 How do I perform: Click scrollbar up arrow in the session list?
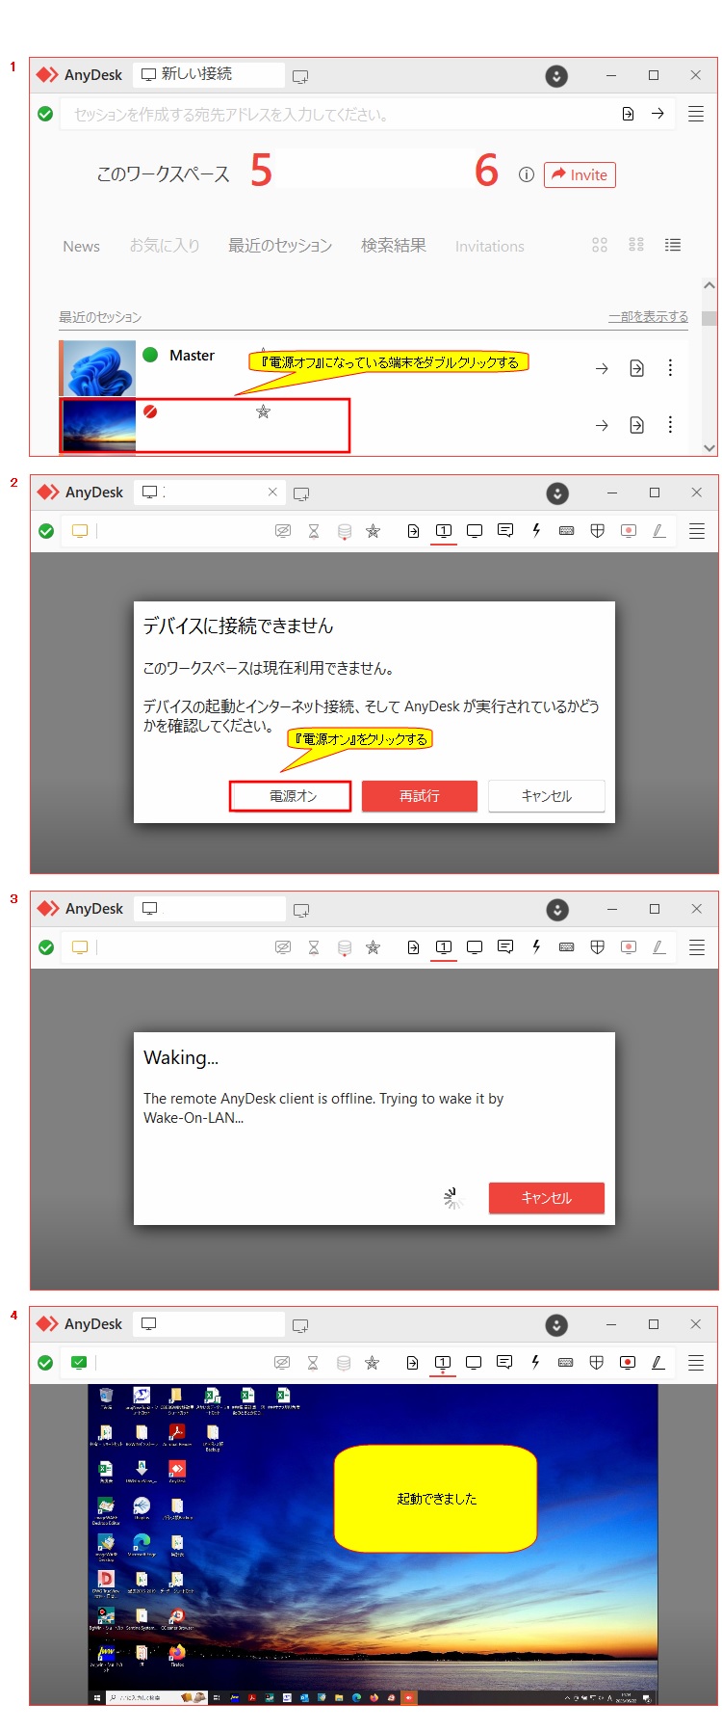709,285
